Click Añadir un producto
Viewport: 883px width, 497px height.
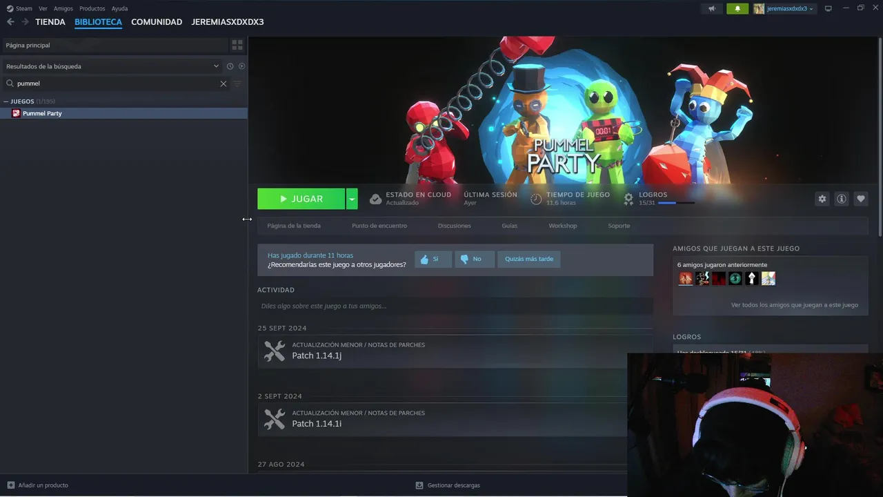coord(38,485)
